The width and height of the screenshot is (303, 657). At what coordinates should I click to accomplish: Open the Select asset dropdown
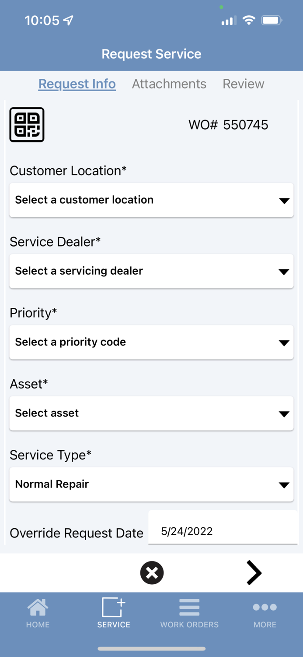(x=151, y=413)
